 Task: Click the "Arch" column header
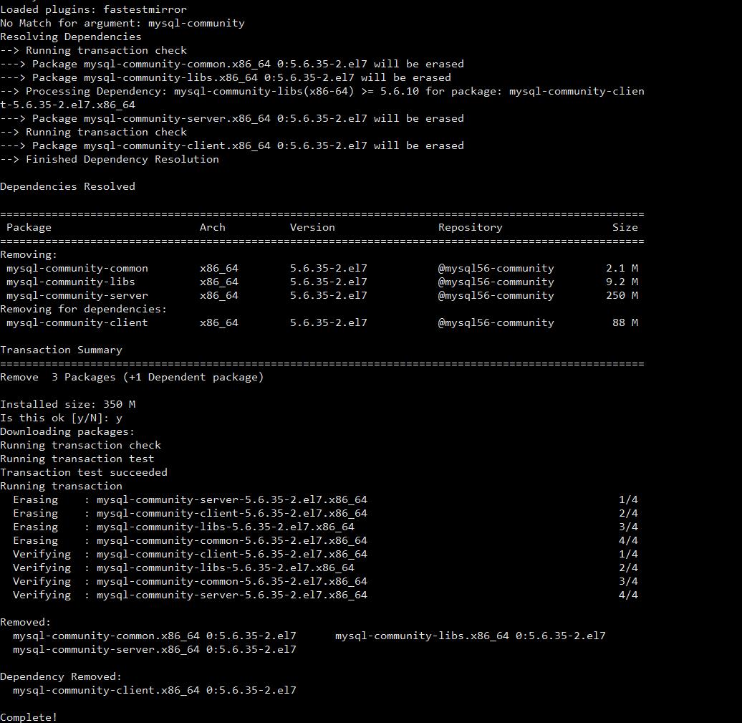(212, 227)
